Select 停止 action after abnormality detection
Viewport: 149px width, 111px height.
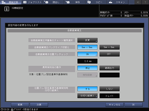point(87,68)
